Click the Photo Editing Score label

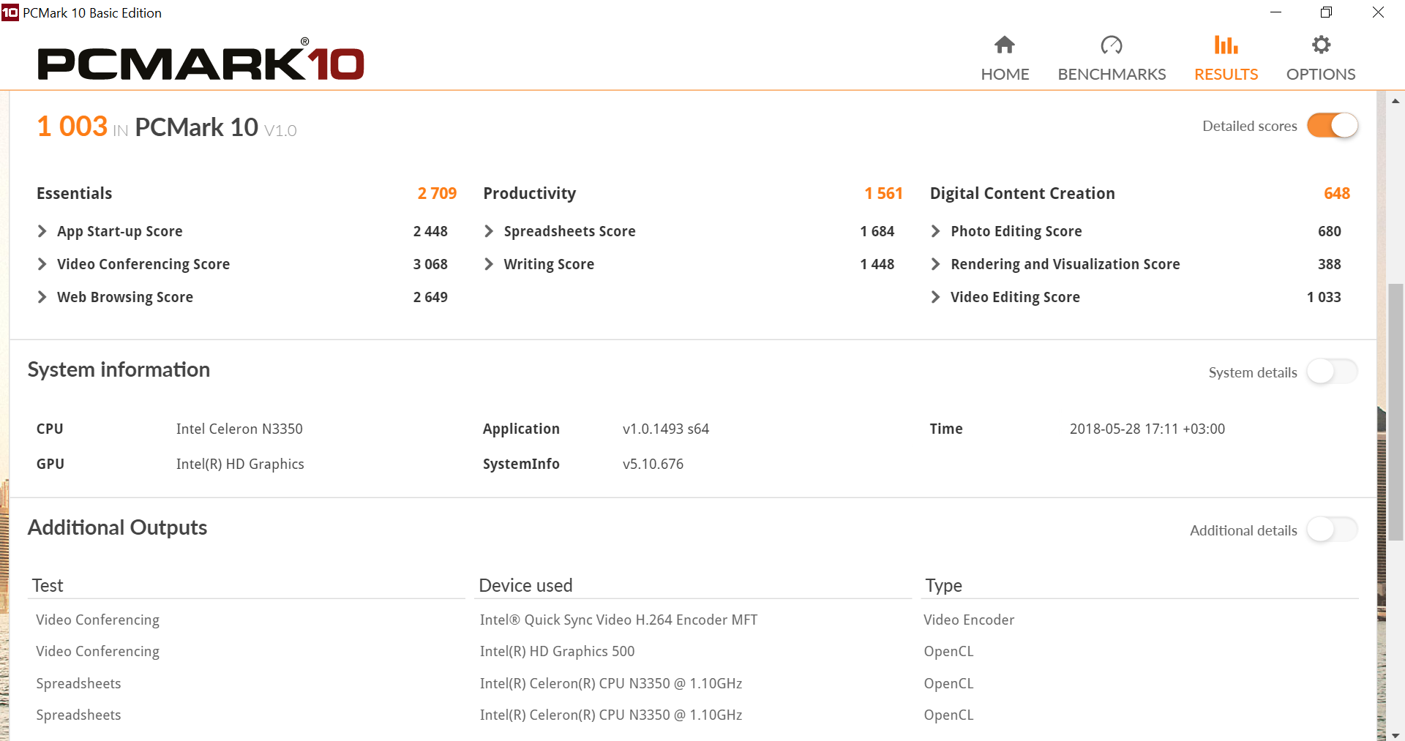[x=1016, y=231]
